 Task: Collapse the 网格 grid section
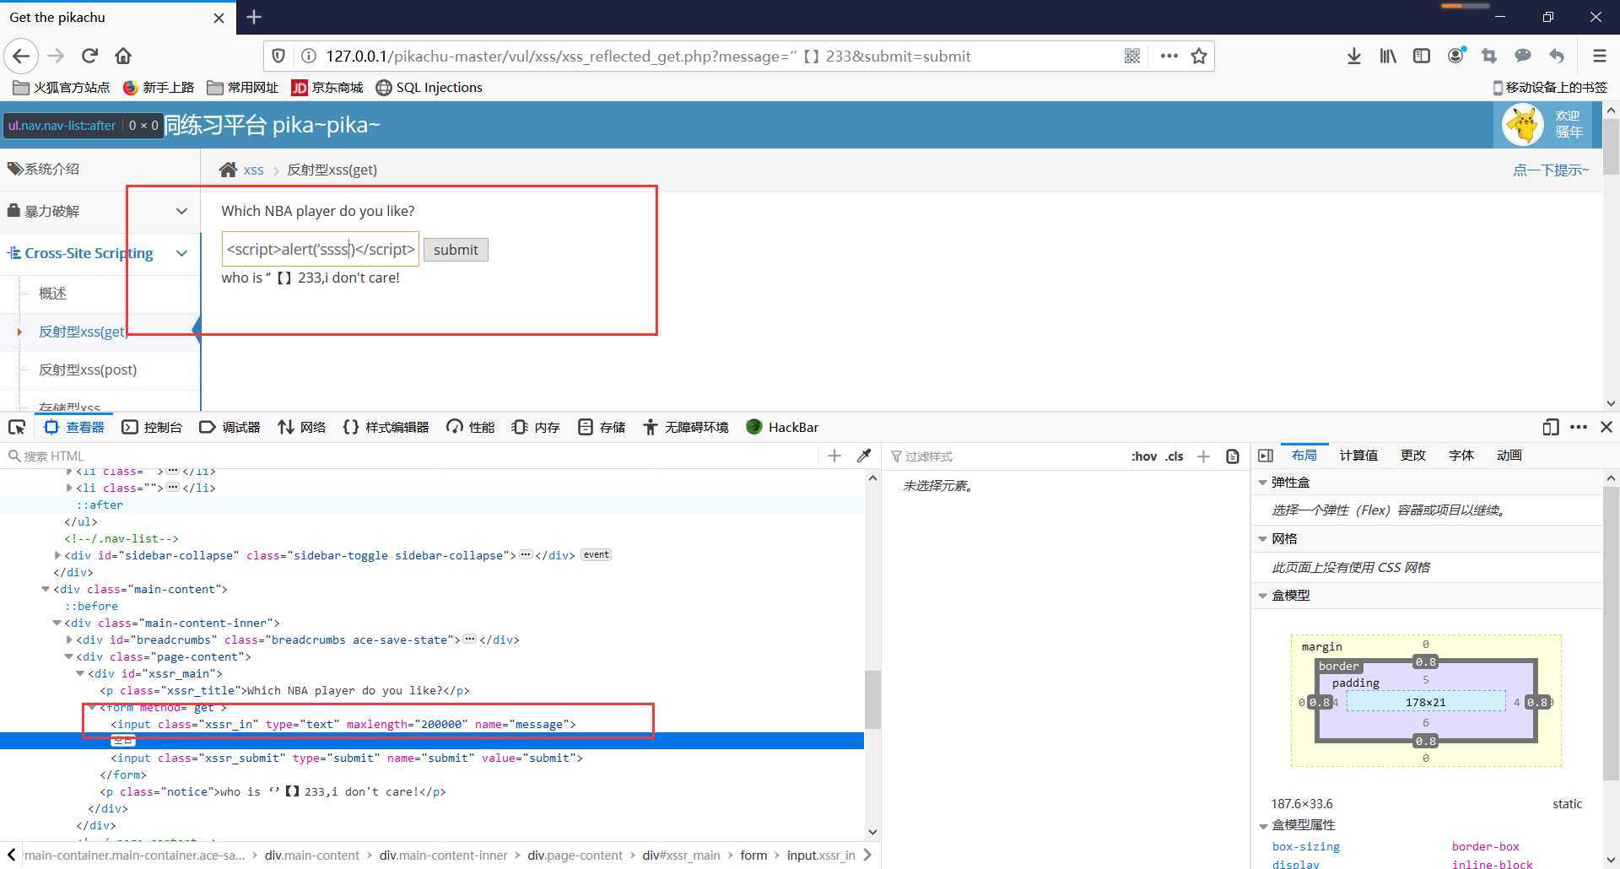point(1263,539)
